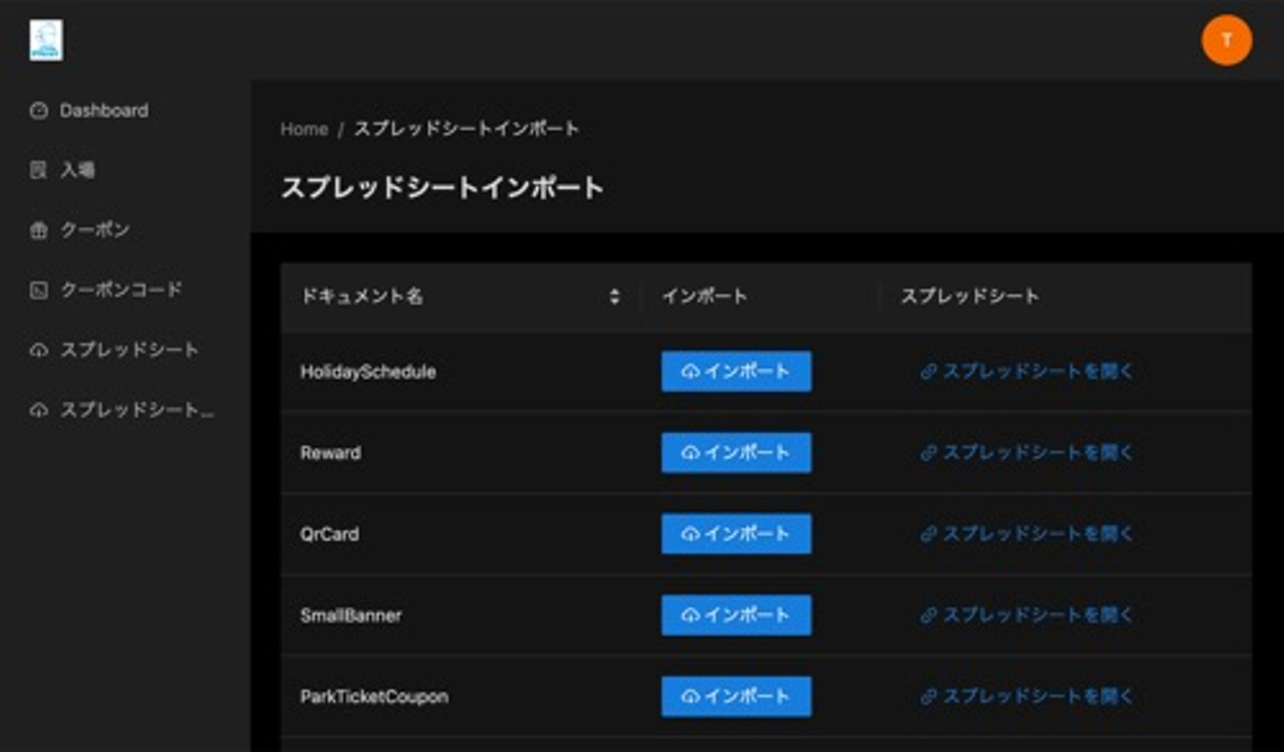Viewport: 1284px width, 752px height.
Task: Click the スプレッドシート cloud icon in sidebar
Action: (38, 350)
